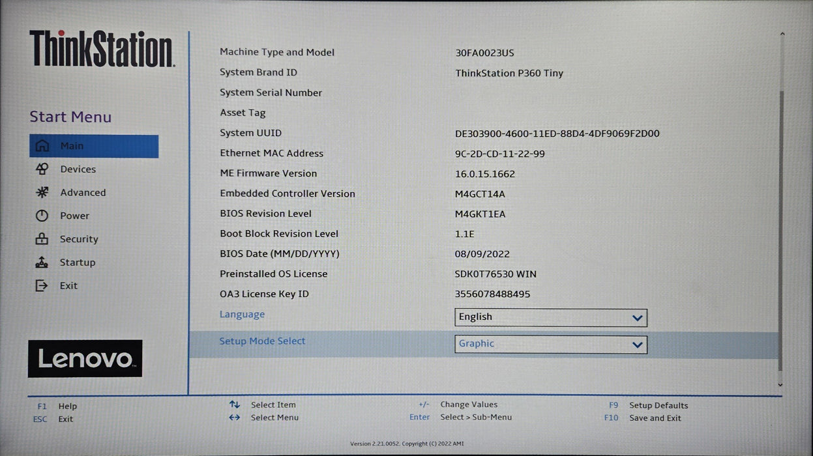Open the Language dropdown showing English
Screen dimensions: 813x456
point(551,317)
